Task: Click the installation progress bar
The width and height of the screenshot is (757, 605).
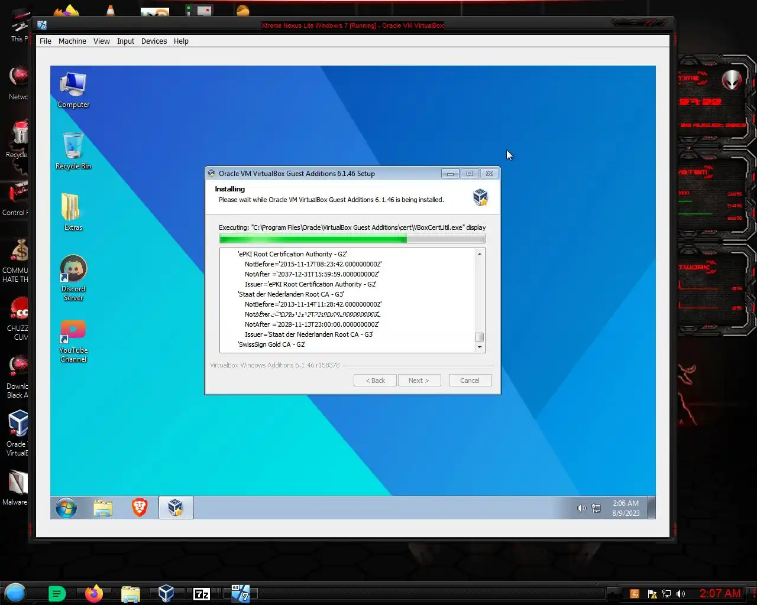Action: pos(352,239)
